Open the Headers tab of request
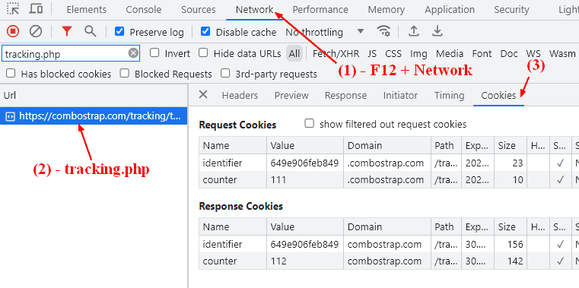 point(240,96)
